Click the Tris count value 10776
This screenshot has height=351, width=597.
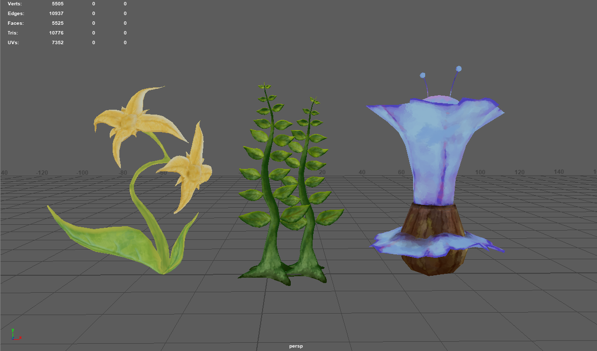coord(56,33)
